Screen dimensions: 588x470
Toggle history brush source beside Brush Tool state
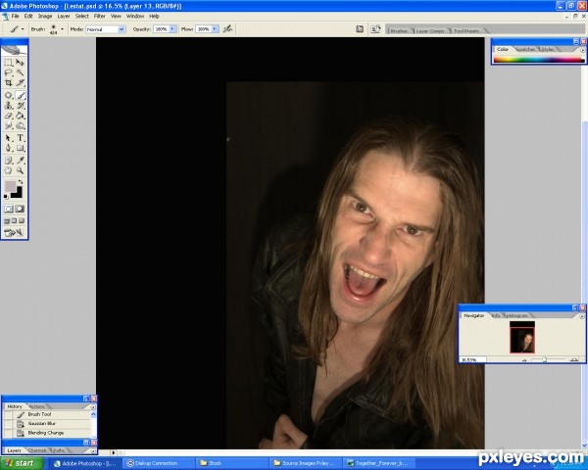click(x=7, y=414)
